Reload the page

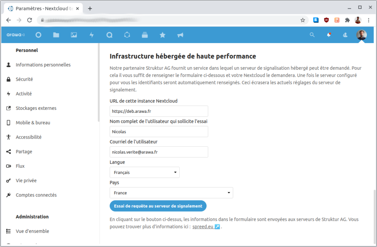click(29, 20)
